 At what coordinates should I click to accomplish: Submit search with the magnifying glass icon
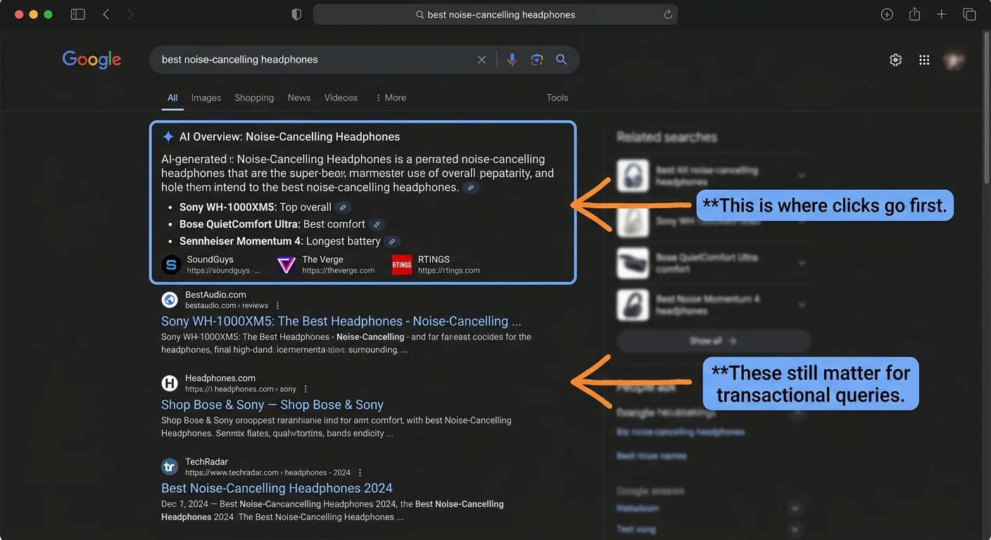tap(562, 60)
